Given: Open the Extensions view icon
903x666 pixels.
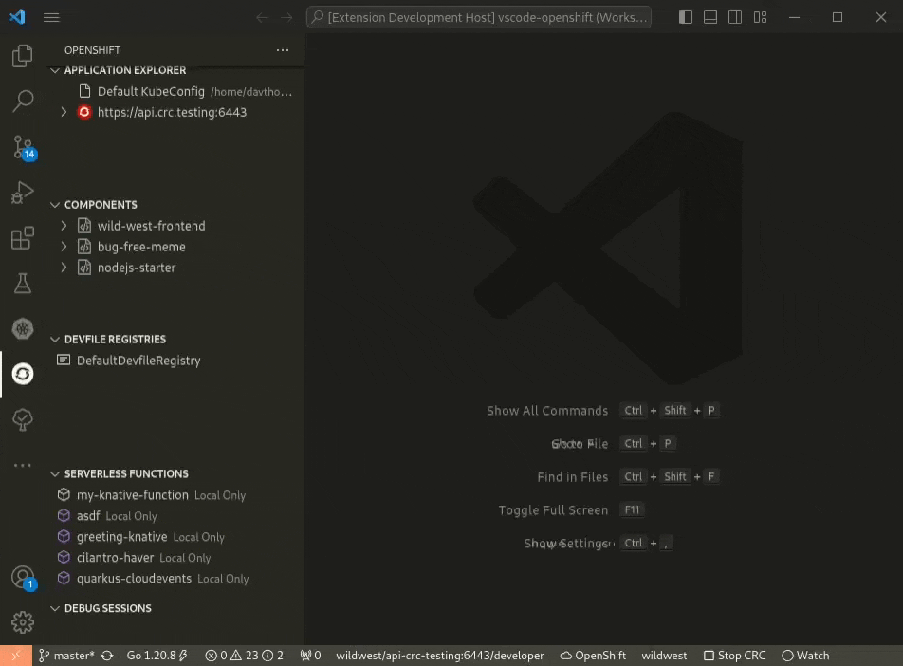Looking at the screenshot, I should 23,238.
